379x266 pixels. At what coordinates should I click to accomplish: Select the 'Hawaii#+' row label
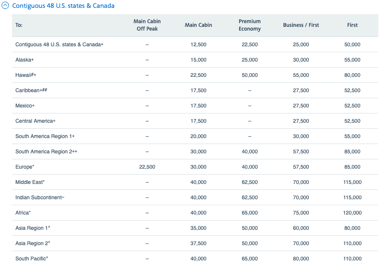(x=26, y=75)
